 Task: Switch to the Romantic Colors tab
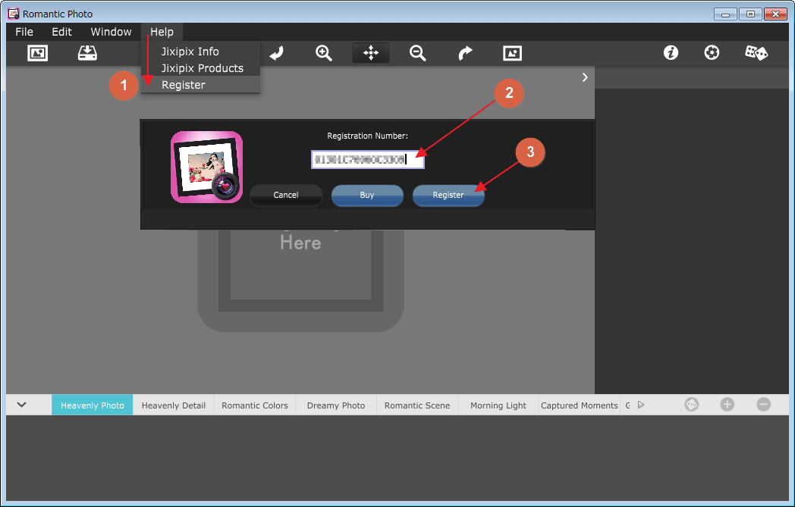click(x=255, y=405)
